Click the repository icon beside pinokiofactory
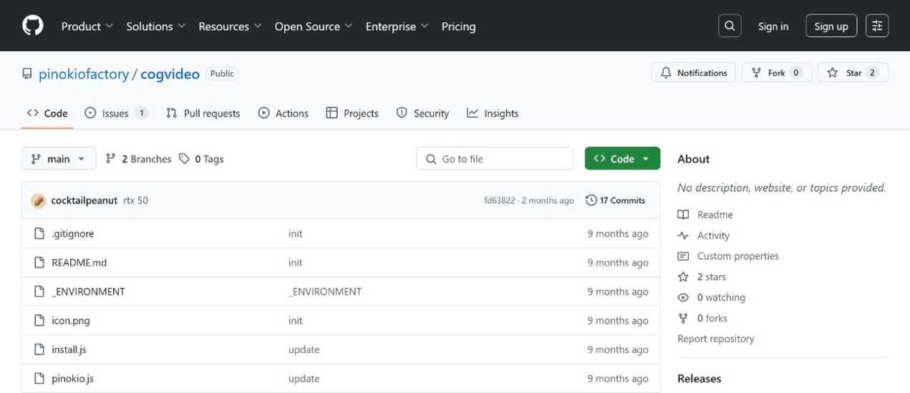910x393 pixels. click(27, 74)
